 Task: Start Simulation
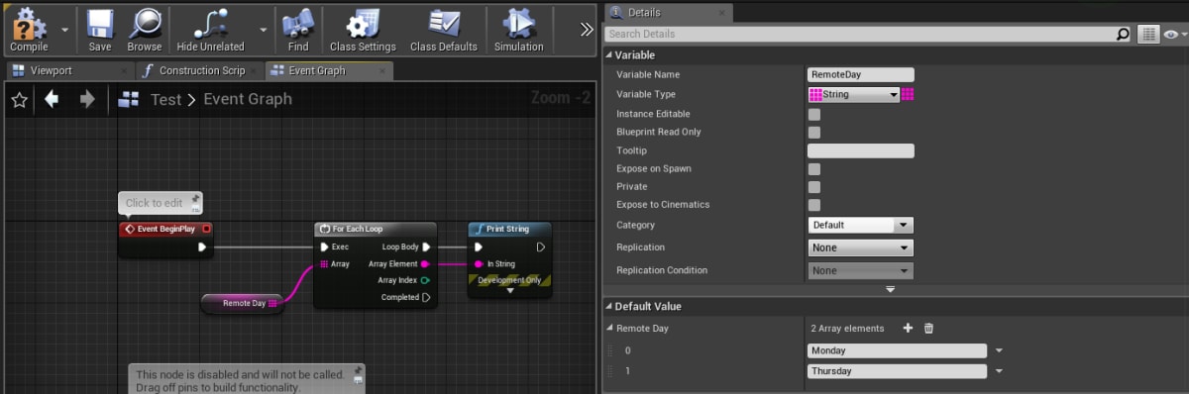519,30
